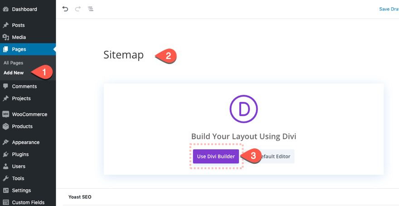The width and height of the screenshot is (399, 206).
Task: Open the Posts menu
Action: 18,25
